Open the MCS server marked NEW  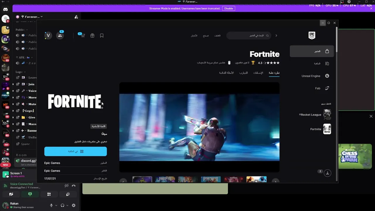pyautogui.click(x=5, y=161)
